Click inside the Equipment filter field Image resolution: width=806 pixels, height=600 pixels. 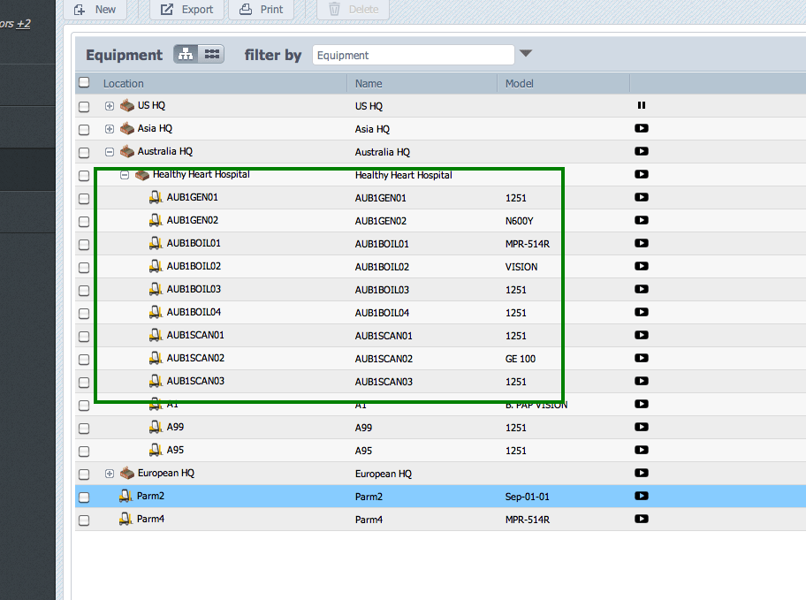(412, 54)
